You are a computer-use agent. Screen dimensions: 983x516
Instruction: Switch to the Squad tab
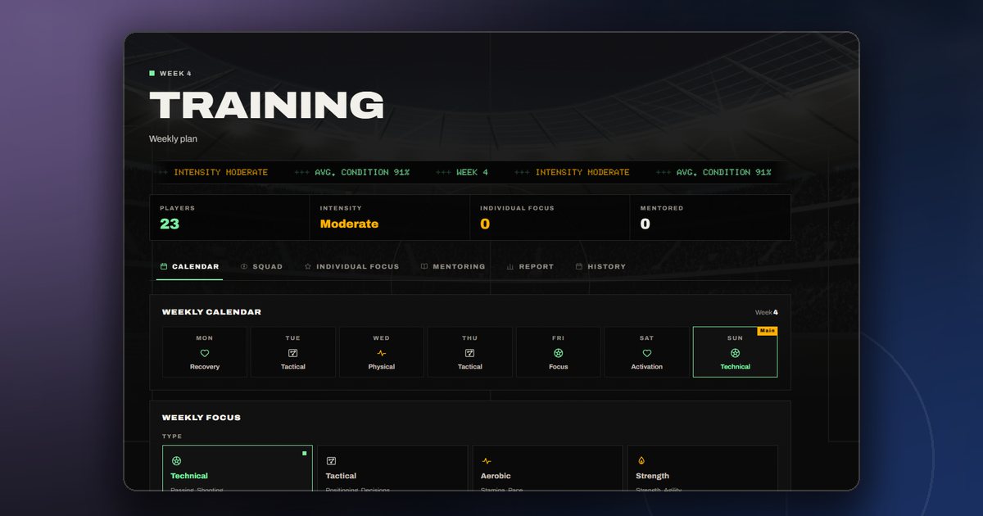click(x=261, y=267)
